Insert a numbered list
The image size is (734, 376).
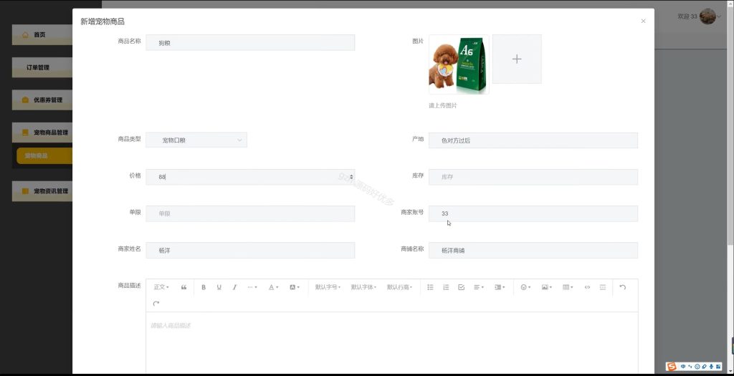[446, 287]
